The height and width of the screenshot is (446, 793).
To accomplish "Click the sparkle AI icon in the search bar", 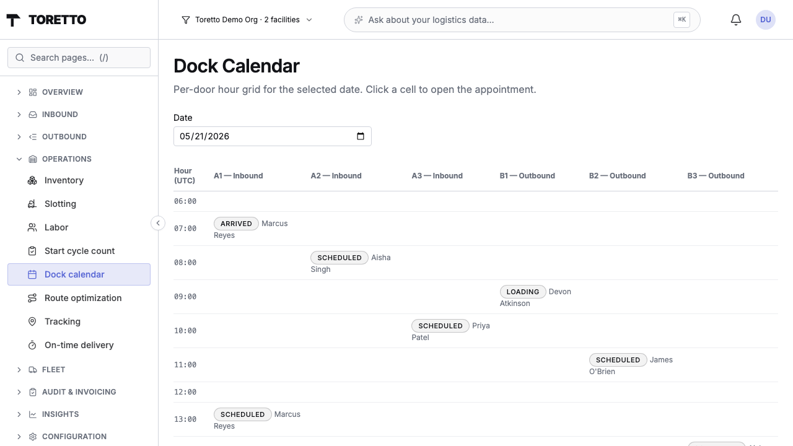I will 358,20.
